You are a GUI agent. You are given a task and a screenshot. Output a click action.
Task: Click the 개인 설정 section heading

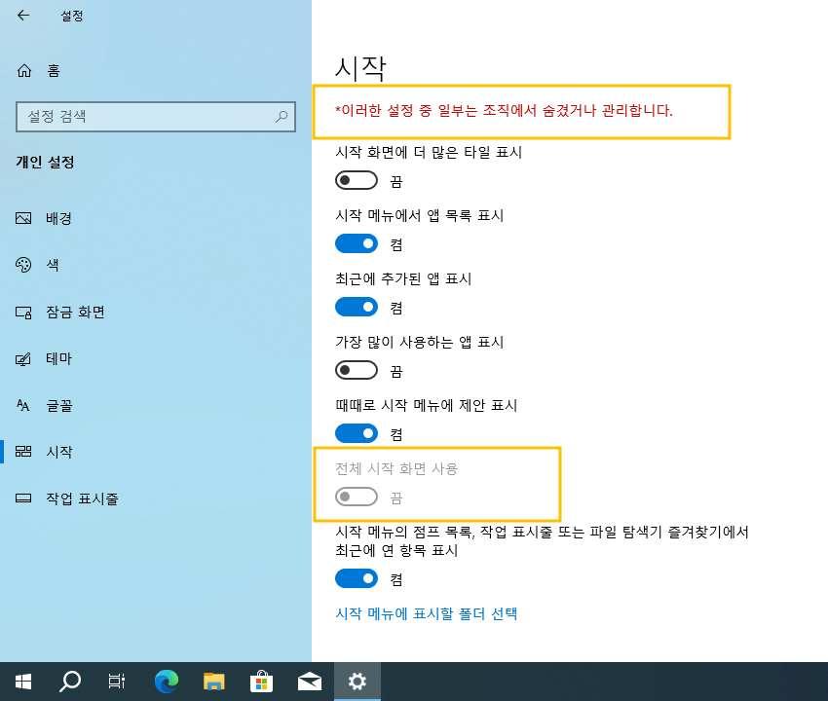point(45,162)
